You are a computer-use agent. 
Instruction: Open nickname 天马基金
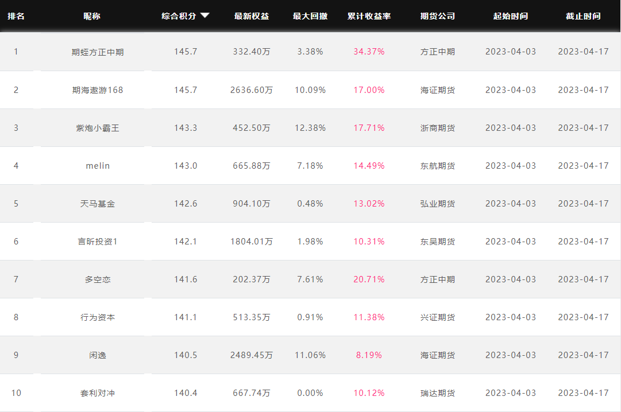click(x=98, y=204)
